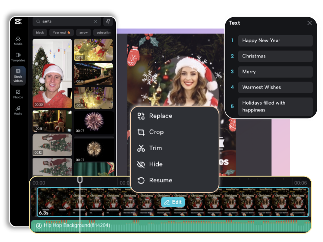Open the 00:17 stock video thumbnail
The width and height of the screenshot is (323, 242).
coord(93,98)
